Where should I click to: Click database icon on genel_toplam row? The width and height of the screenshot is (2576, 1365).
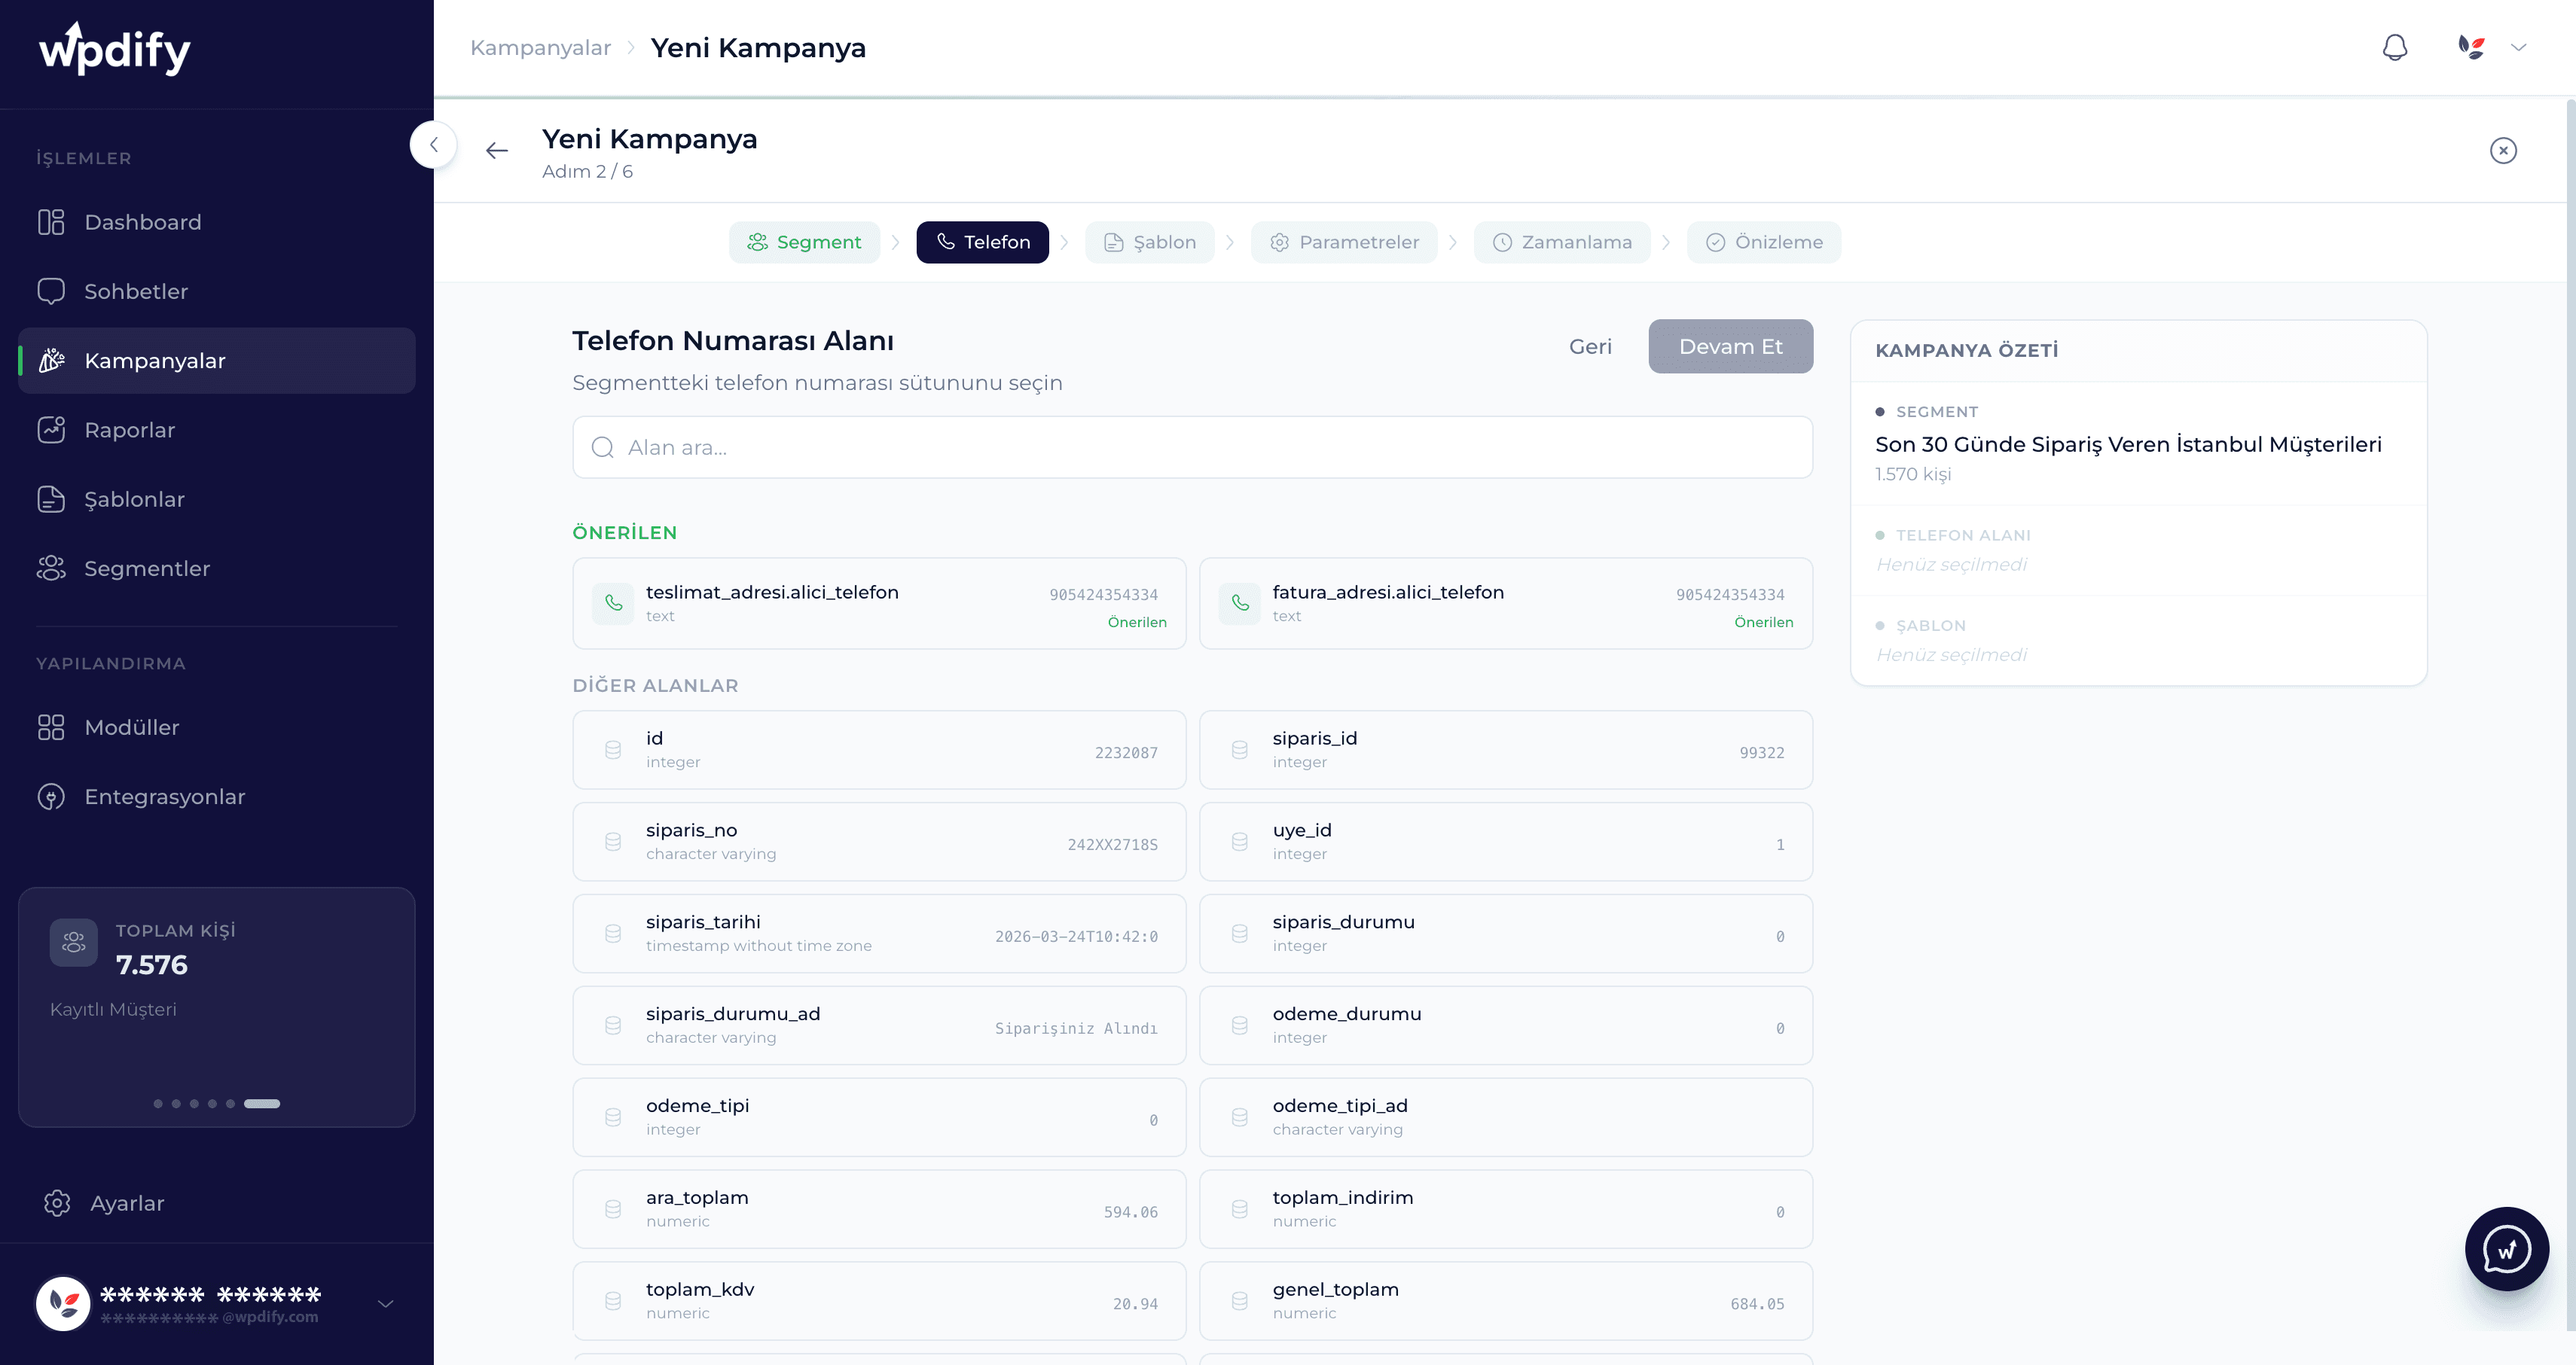click(x=1240, y=1301)
